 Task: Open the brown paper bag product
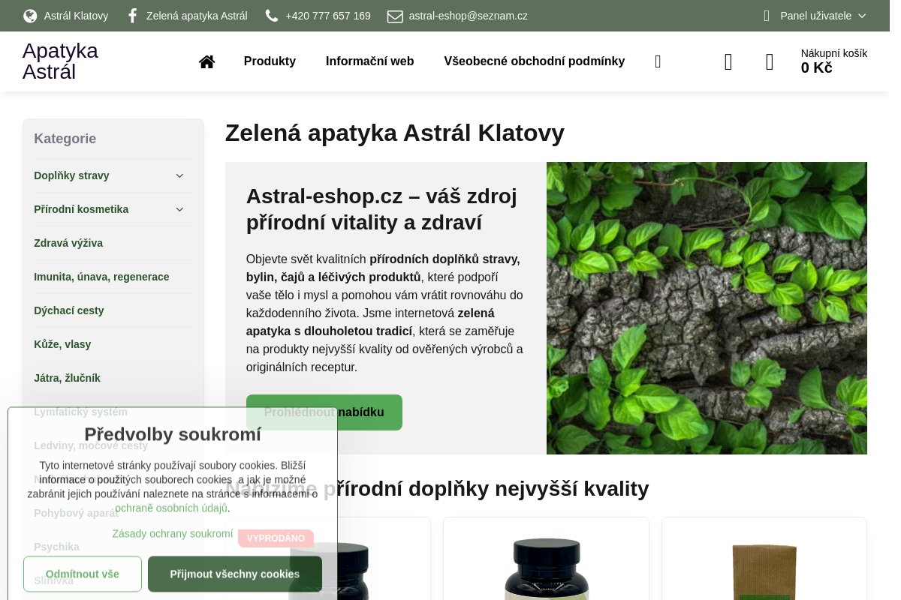pos(764,571)
